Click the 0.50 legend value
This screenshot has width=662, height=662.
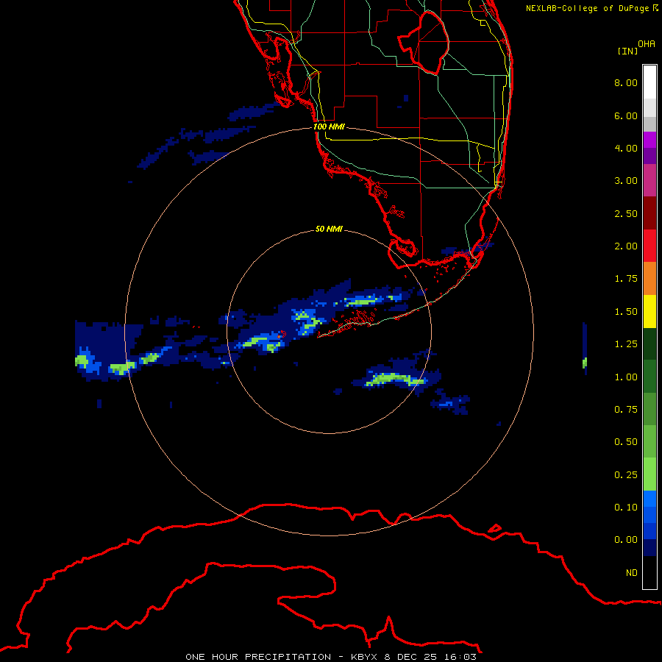pos(626,442)
